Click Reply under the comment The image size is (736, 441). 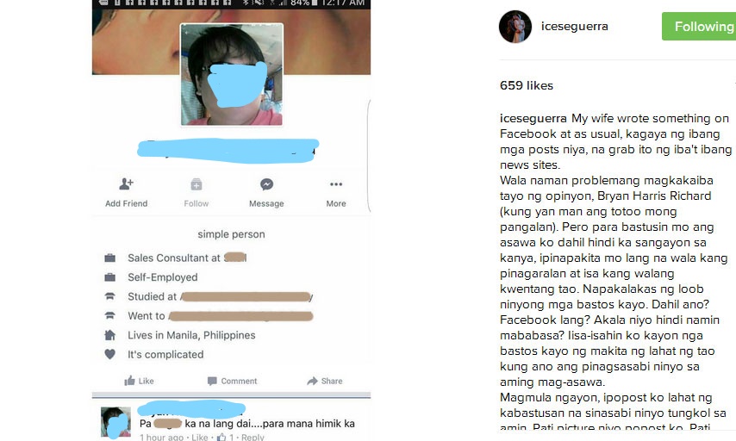coord(253,438)
